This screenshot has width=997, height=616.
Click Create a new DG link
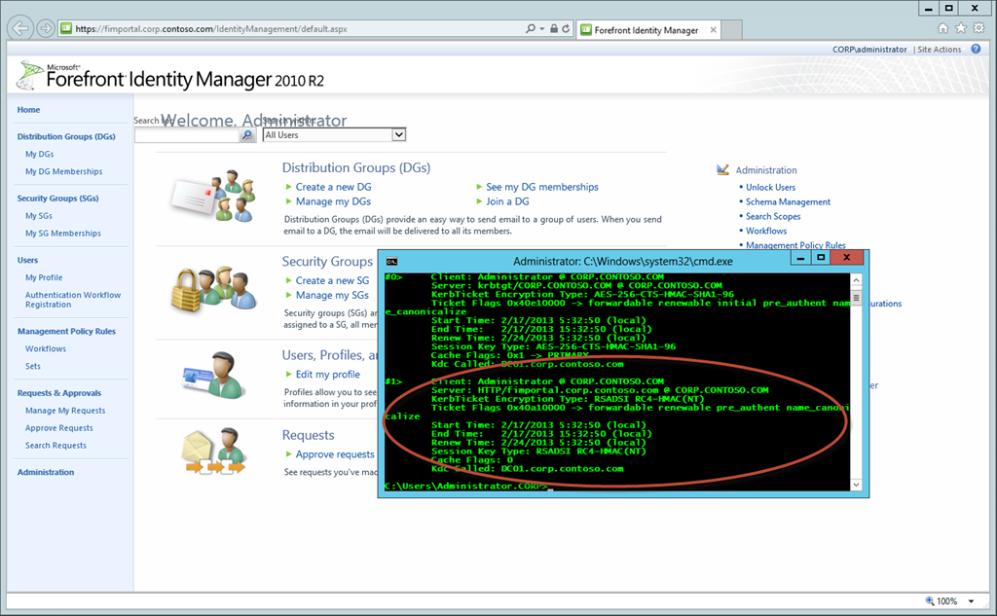(x=333, y=187)
